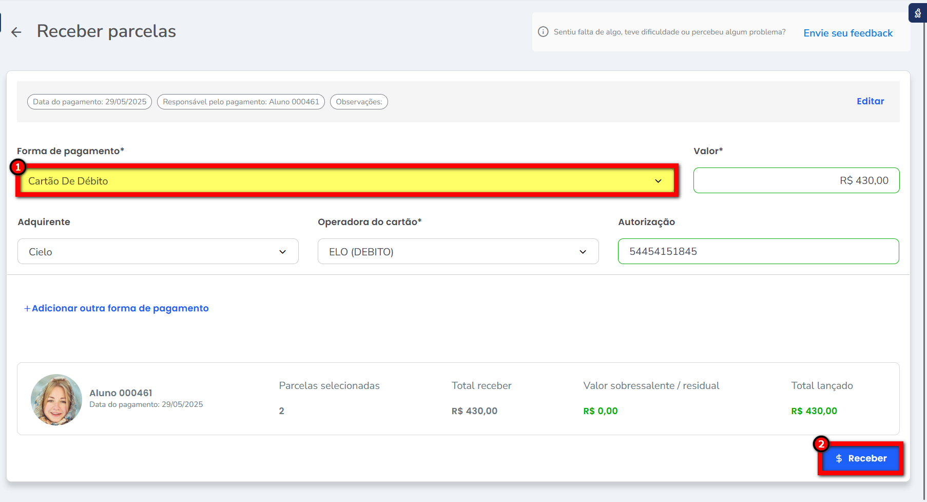Click the accessibility icon at top right

click(x=918, y=13)
